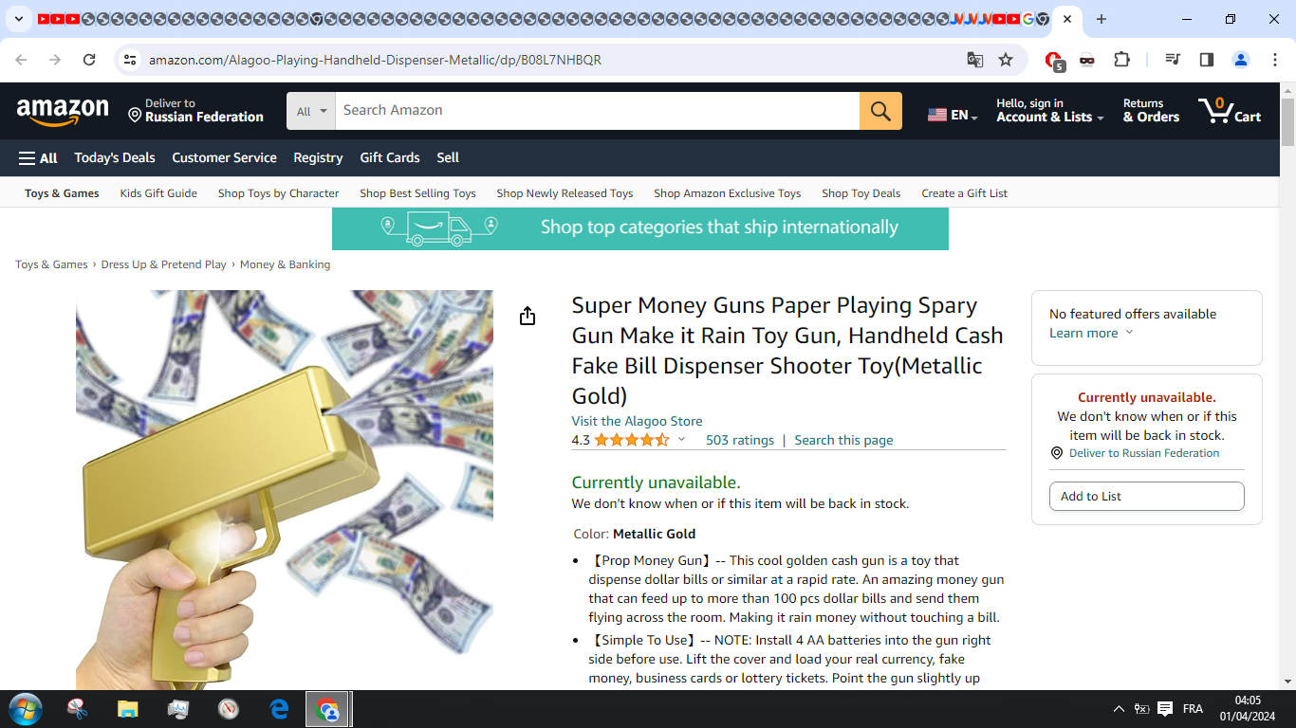
Task: Click the translate page icon in address bar
Action: (x=974, y=60)
